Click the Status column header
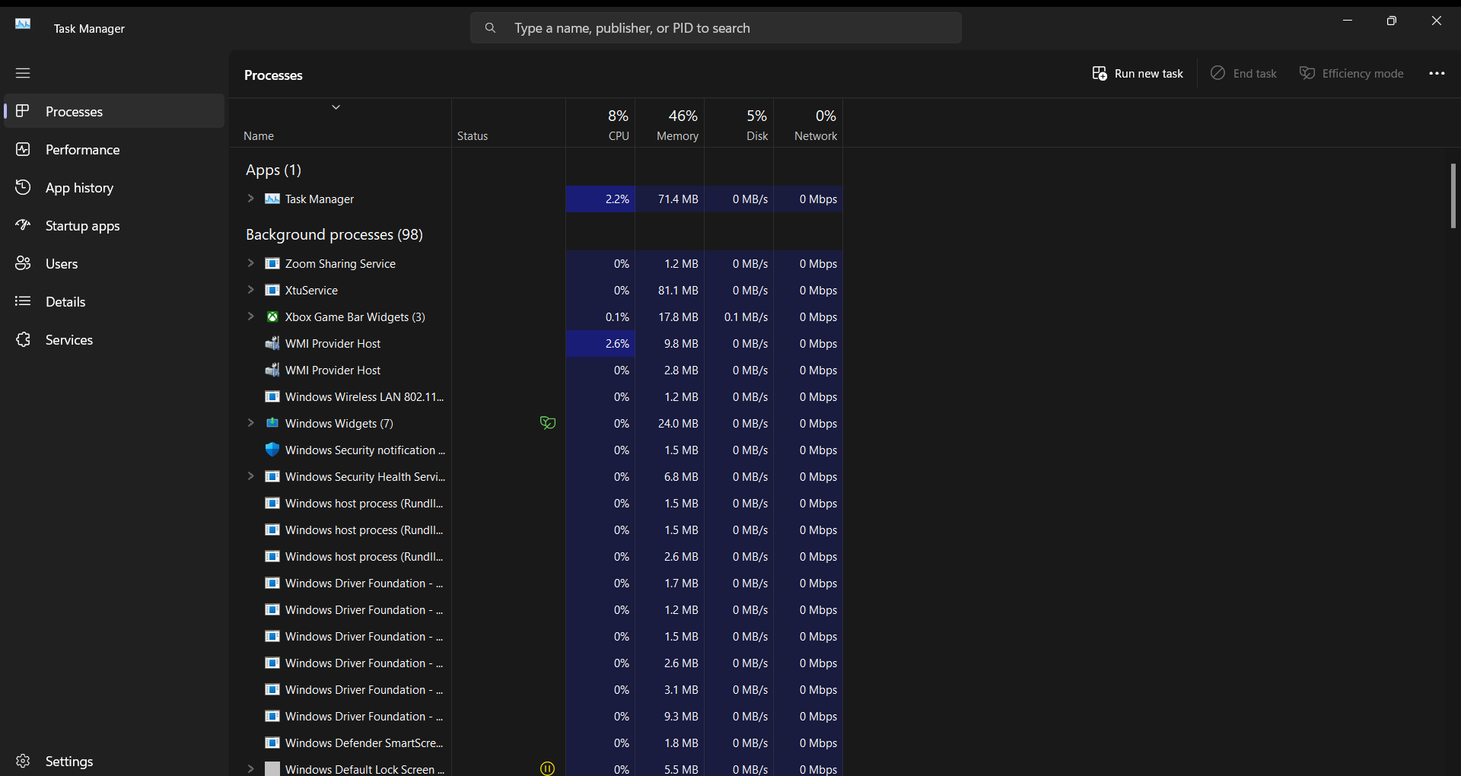The image size is (1461, 776). [508, 124]
